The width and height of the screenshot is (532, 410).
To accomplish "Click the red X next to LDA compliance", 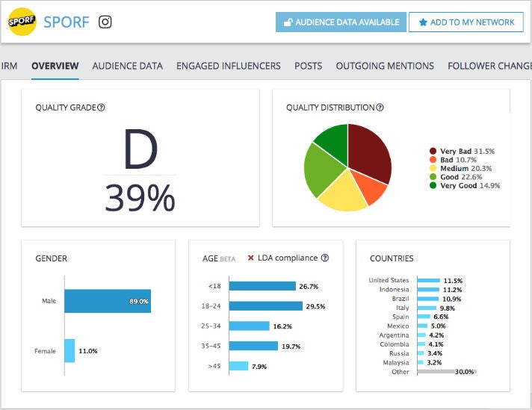I will [x=250, y=258].
